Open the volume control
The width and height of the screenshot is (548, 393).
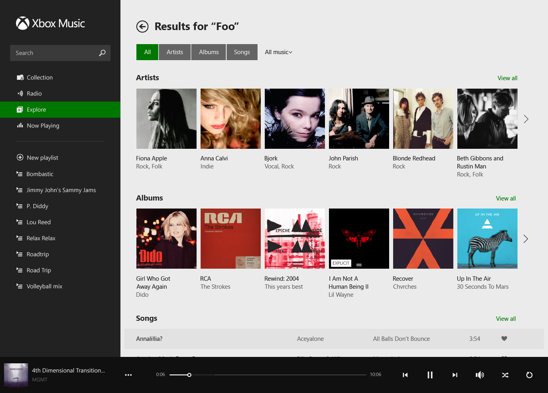point(480,375)
